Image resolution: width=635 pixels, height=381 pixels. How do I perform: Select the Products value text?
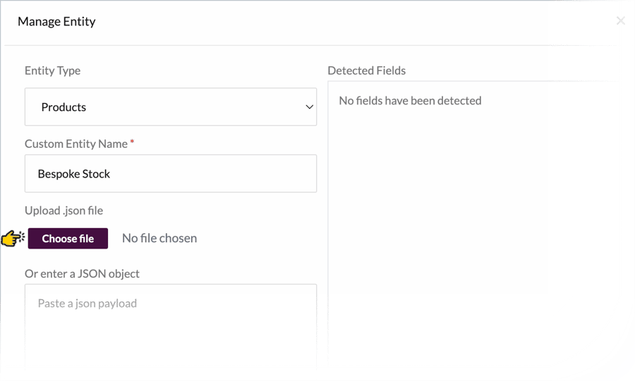tap(64, 107)
